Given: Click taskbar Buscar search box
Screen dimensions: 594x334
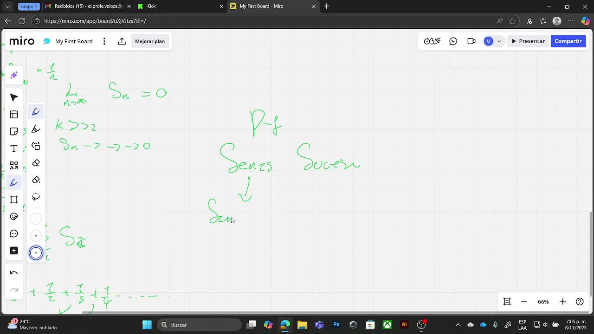Looking at the screenshot, I should click(x=200, y=325).
